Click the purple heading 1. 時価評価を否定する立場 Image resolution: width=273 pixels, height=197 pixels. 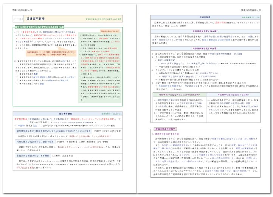point(165,134)
